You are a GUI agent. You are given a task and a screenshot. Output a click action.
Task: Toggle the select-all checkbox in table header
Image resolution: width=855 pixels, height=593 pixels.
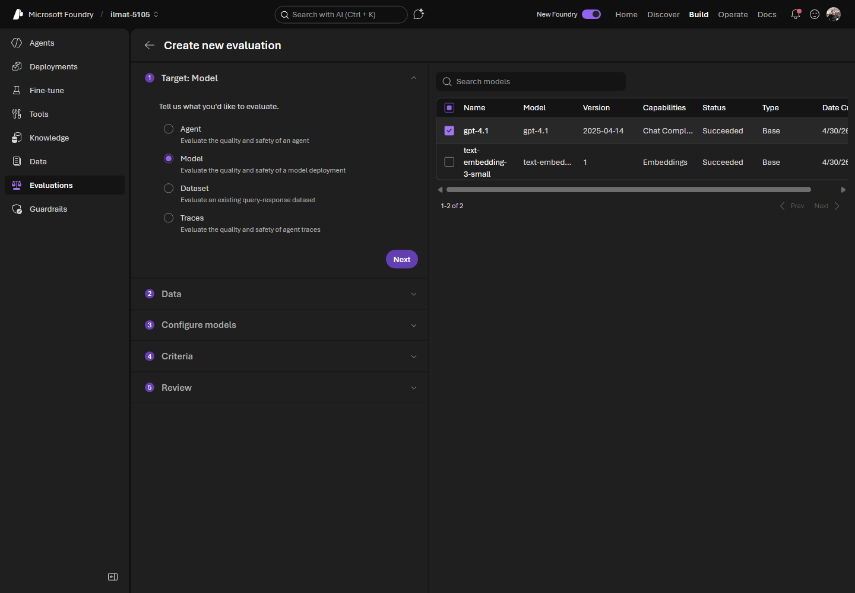[x=449, y=108]
